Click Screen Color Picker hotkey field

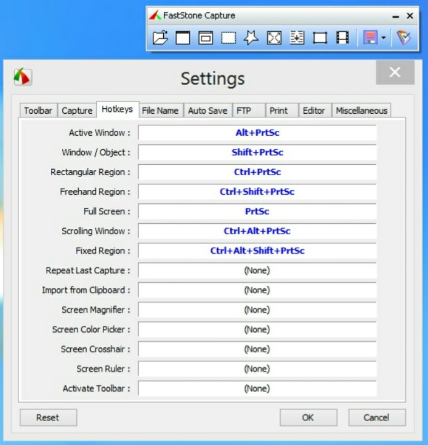click(x=257, y=329)
